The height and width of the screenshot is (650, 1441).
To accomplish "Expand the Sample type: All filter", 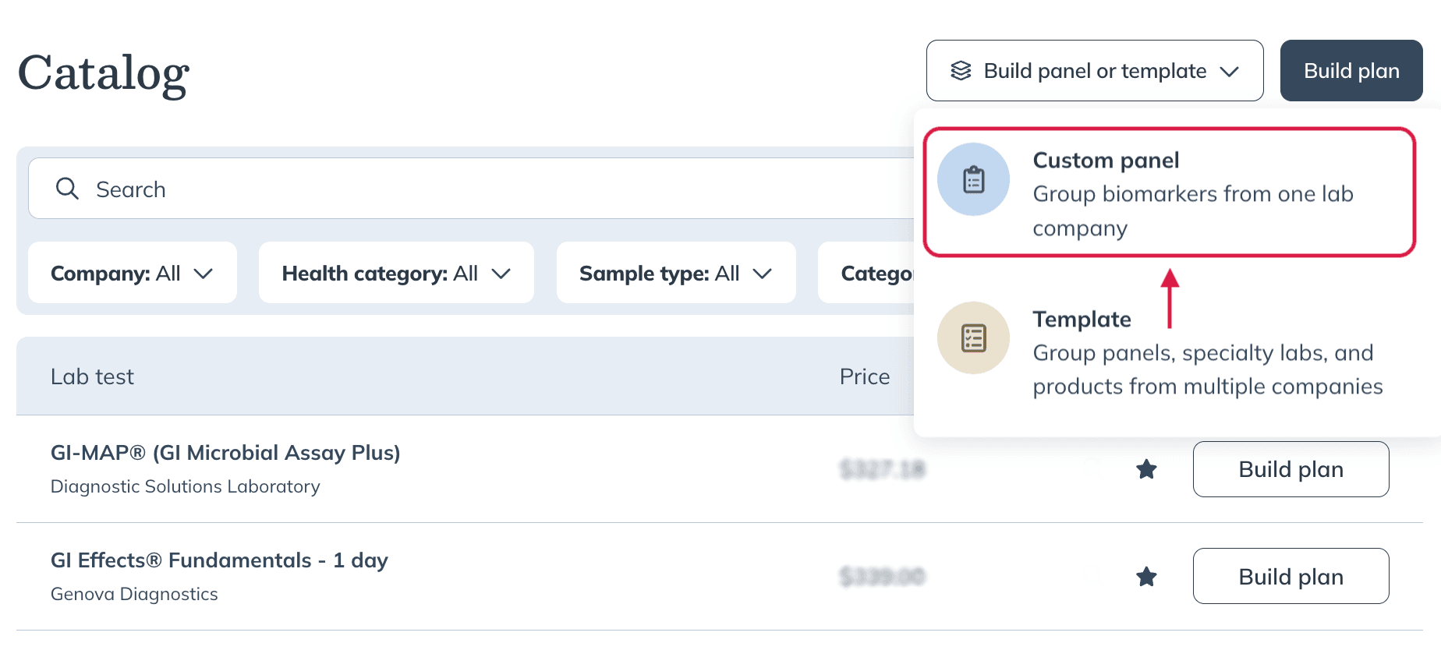I will 676,273.
